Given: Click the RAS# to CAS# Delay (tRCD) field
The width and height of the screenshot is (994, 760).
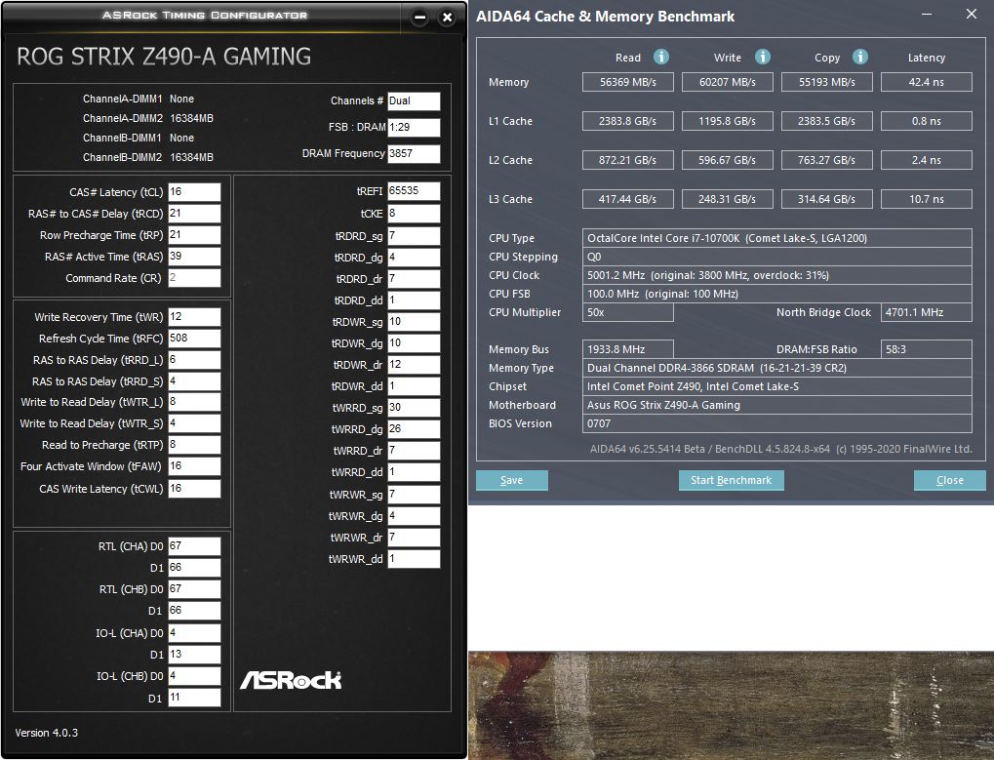Looking at the screenshot, I should point(194,214).
